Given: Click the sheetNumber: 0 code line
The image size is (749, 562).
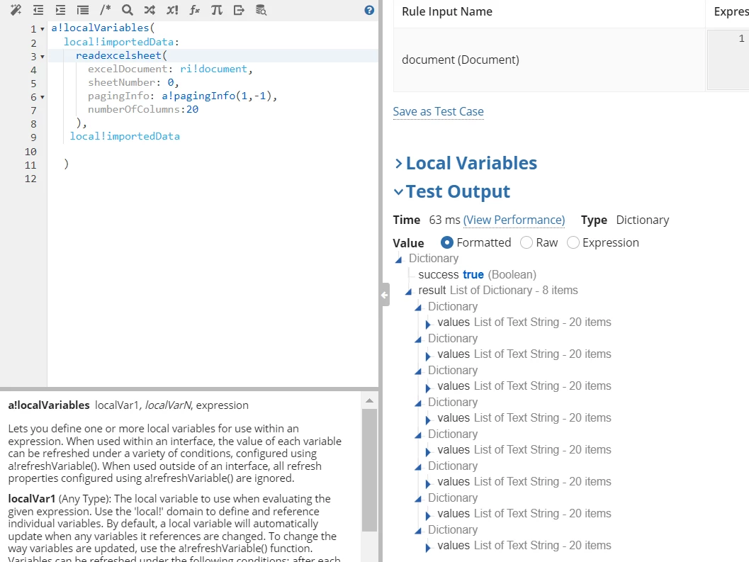Looking at the screenshot, I should click(x=133, y=82).
